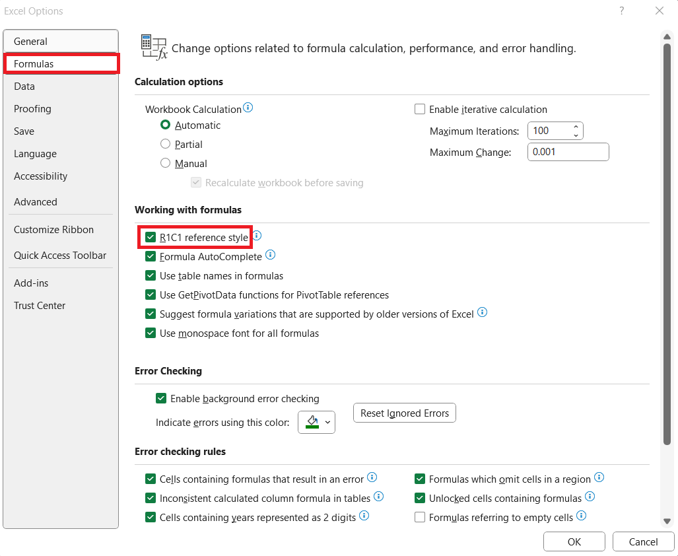Toggle monospace font for all formulas
678x556 pixels.
[151, 333]
